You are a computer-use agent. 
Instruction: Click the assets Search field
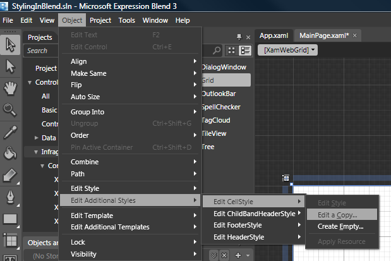[x=40, y=51]
